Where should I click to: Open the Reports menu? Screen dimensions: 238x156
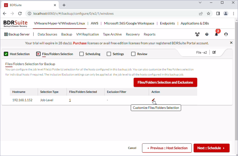[150, 34]
